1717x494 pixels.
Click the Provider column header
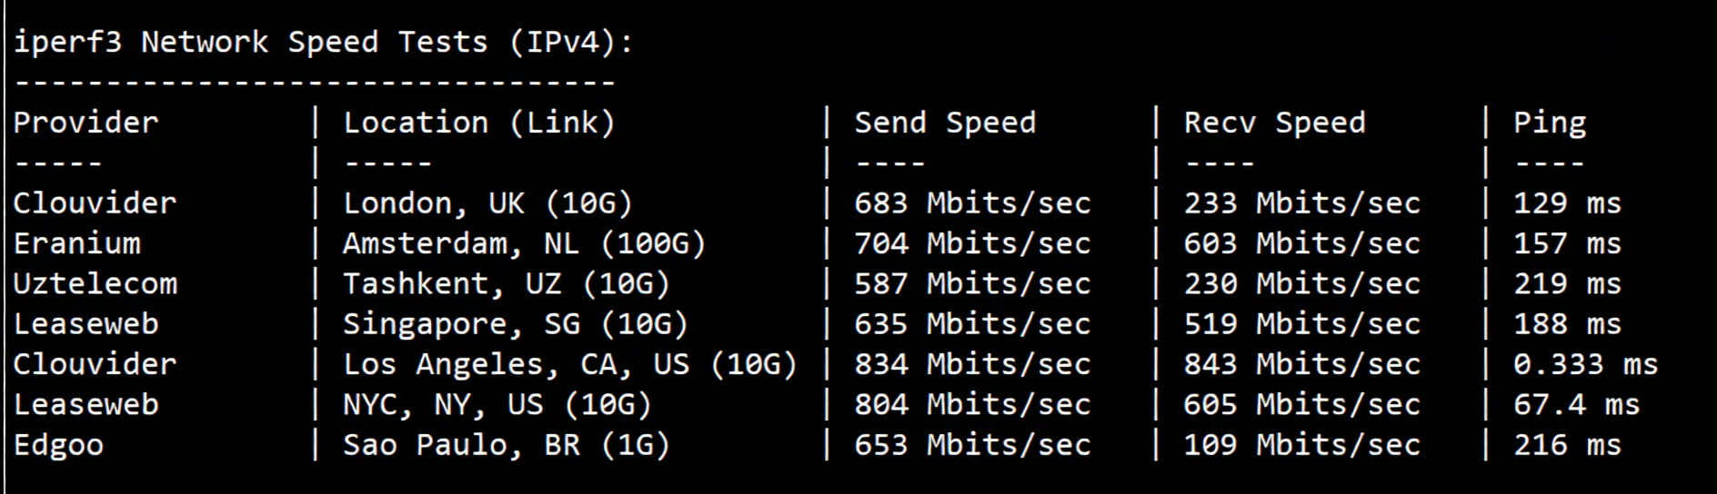pos(85,123)
